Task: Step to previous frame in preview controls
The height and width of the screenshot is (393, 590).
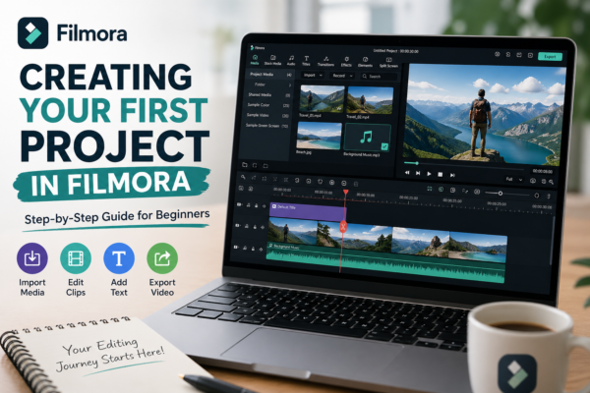Action: pyautogui.click(x=418, y=173)
